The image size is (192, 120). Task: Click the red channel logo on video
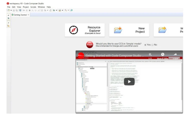coord(81,55)
